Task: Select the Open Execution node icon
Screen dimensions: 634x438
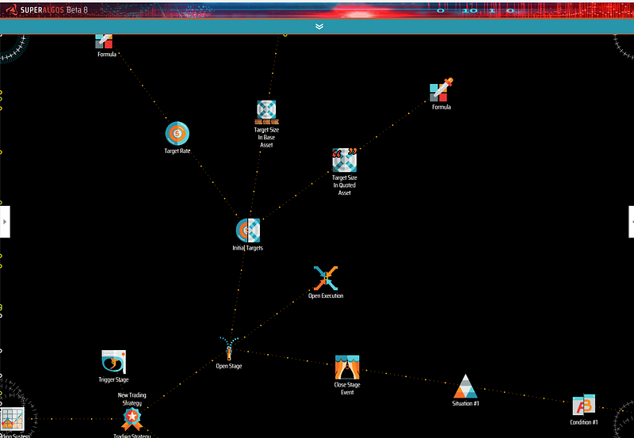Action: [x=326, y=278]
